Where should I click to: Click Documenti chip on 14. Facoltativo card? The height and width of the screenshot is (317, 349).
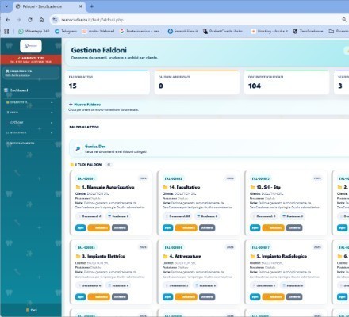click(x=178, y=216)
